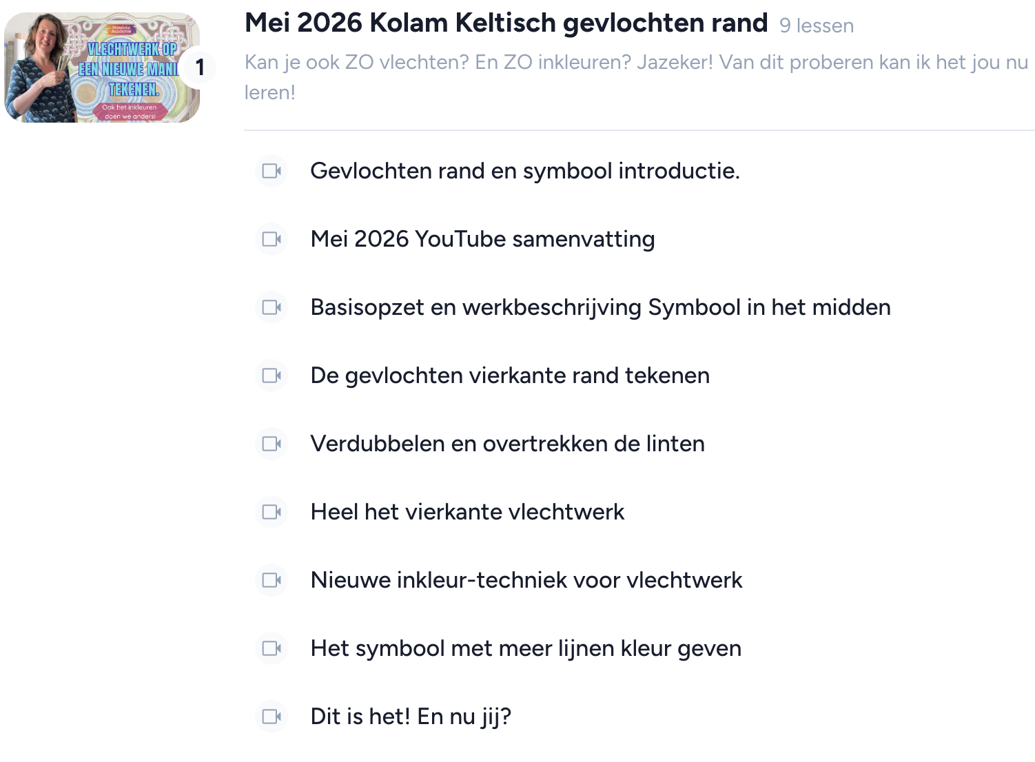
Task: Open lesson Dit is het! En nu jij?
Action: (x=411, y=717)
